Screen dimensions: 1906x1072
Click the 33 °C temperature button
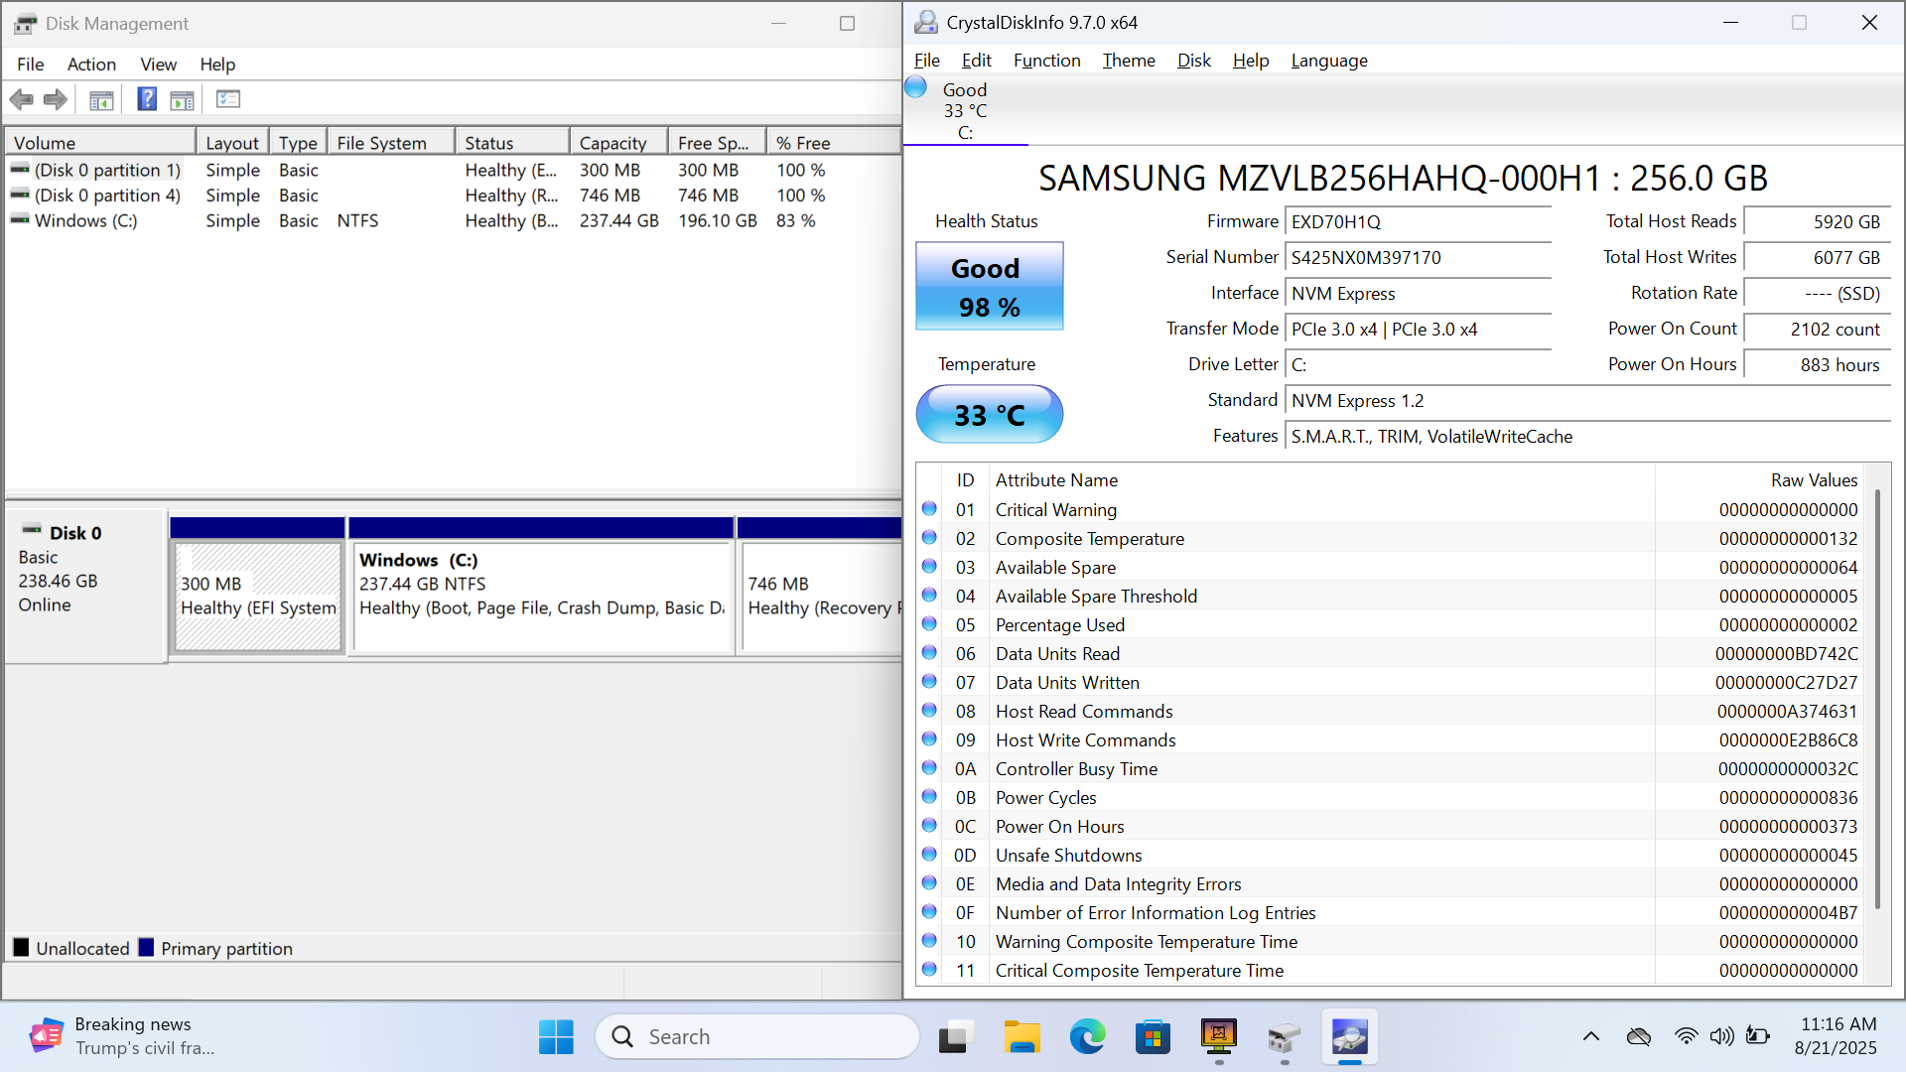tap(989, 415)
